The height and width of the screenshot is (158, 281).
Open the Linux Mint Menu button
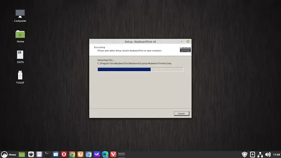click(8, 154)
